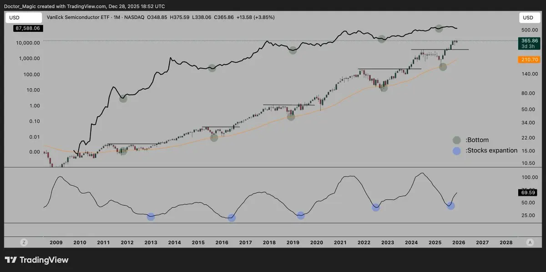The height and width of the screenshot is (272, 546).
Task: Click the 2023 label on the time axis
Action: [387, 243]
